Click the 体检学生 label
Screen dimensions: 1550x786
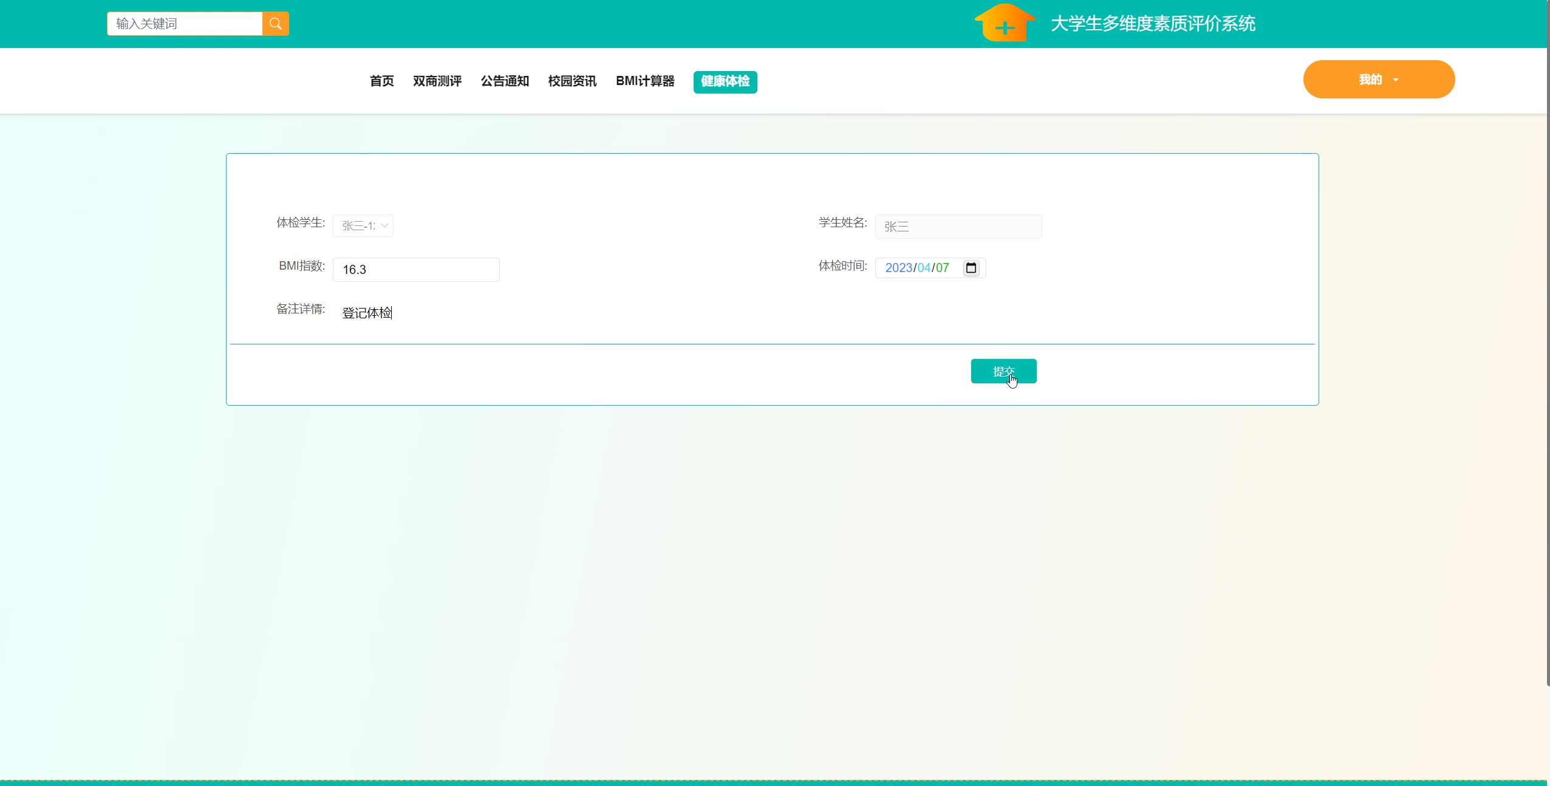(301, 223)
